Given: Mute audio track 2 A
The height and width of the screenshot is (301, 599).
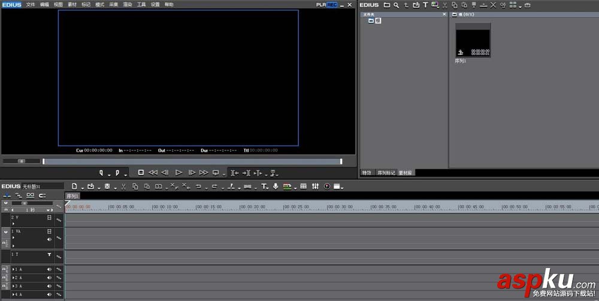Looking at the screenshot, I should coord(49,278).
